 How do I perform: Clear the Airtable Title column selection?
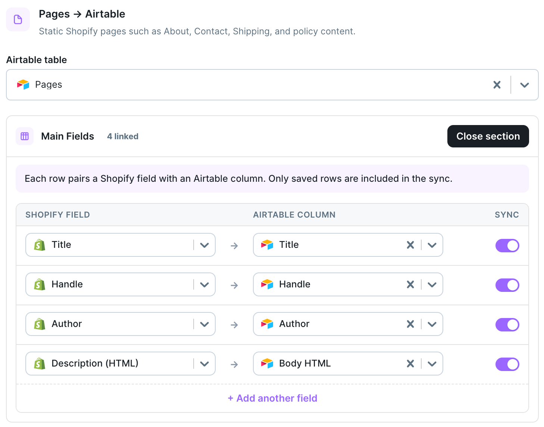[410, 245]
